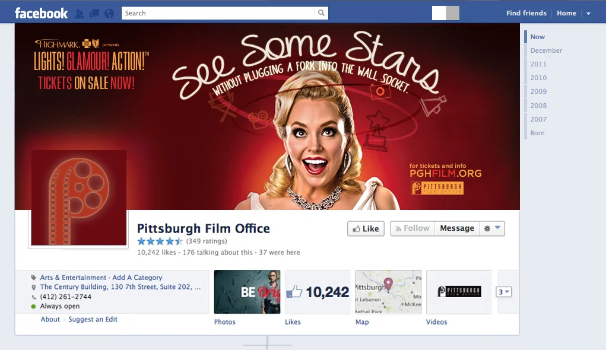Click the star rating icons
The width and height of the screenshot is (606, 350).
pos(160,241)
